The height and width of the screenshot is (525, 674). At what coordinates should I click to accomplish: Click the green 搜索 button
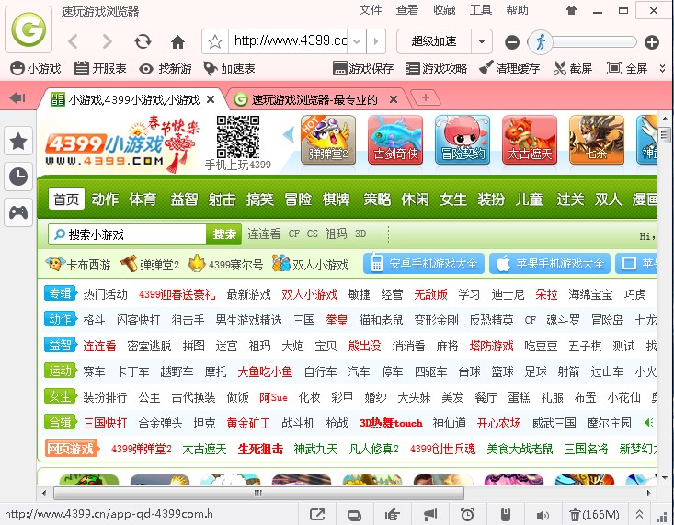click(x=224, y=234)
